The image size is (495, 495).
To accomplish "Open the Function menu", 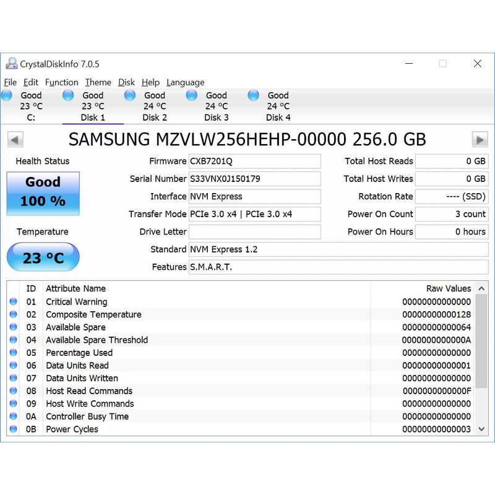I will click(x=61, y=82).
